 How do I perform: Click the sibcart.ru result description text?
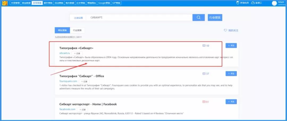click(146, 59)
